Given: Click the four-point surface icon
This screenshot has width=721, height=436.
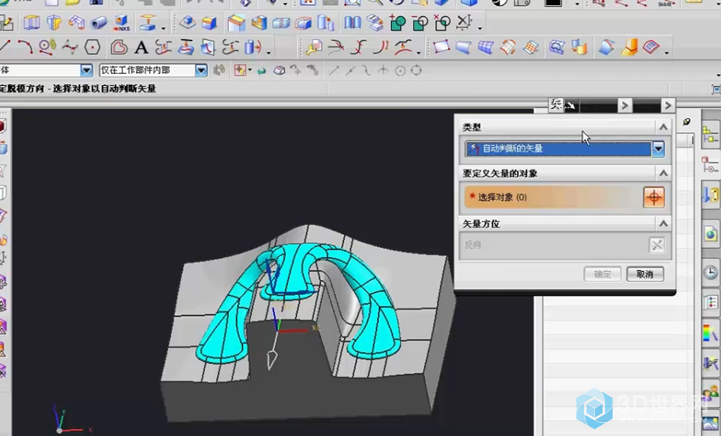Looking at the screenshot, I should click(x=441, y=47).
